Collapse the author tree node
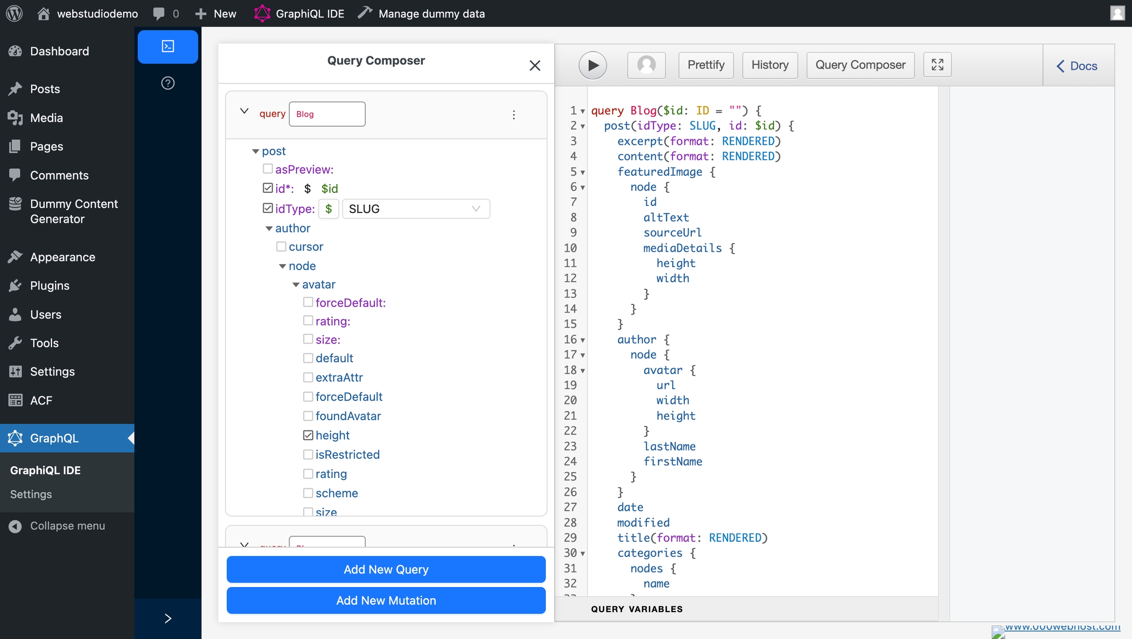 pyautogui.click(x=269, y=228)
